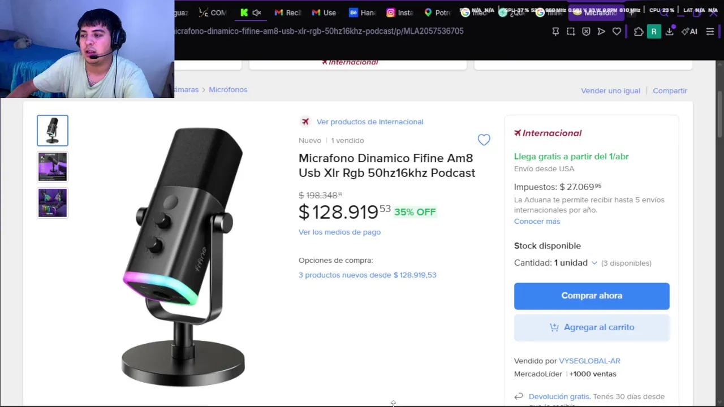This screenshot has height=407, width=724.
Task: Open seller VYSEGLOBAL-AR link
Action: 589,361
